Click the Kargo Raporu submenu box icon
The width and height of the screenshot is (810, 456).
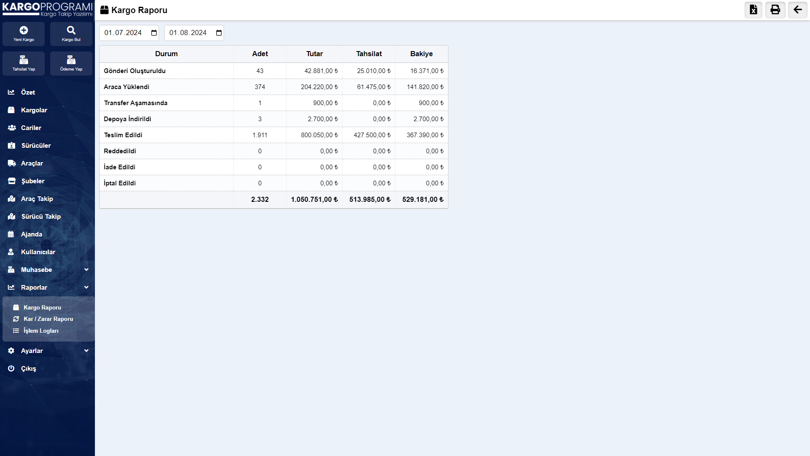pos(16,307)
